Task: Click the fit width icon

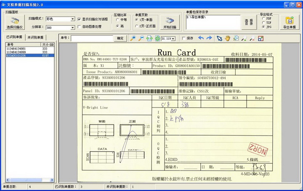Action: 149,38
